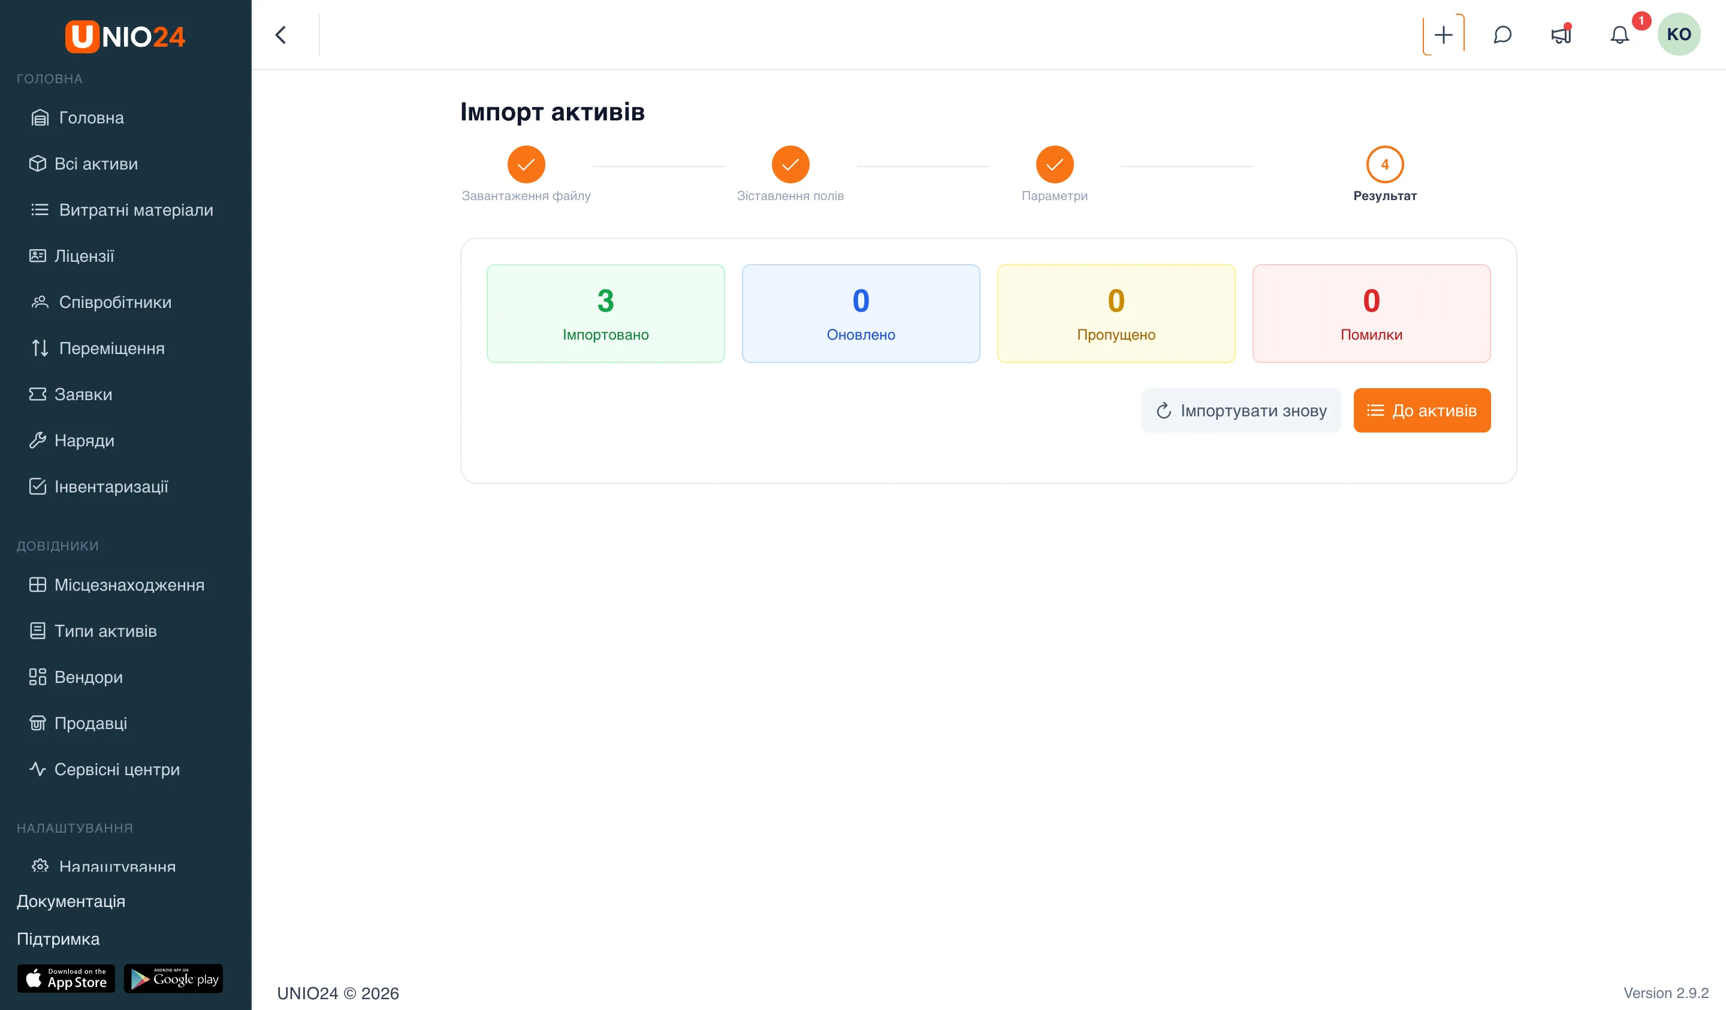Click the До активів button

pos(1422,410)
